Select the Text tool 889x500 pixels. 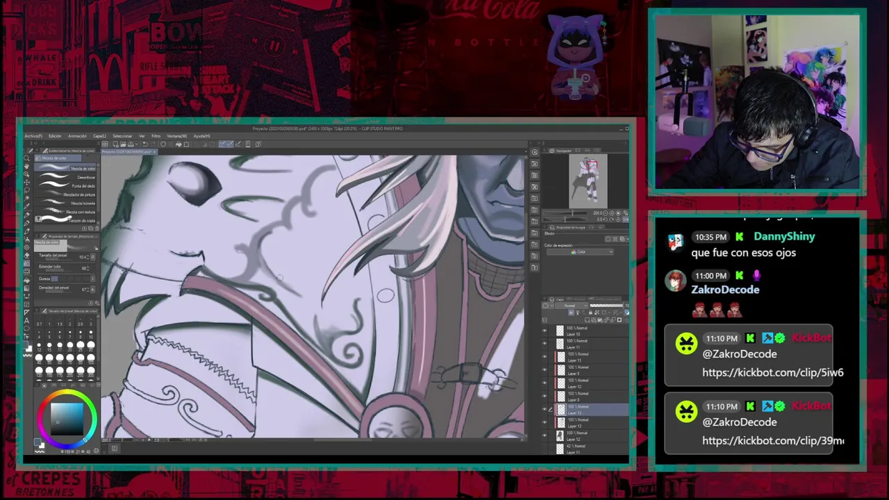pyautogui.click(x=26, y=320)
